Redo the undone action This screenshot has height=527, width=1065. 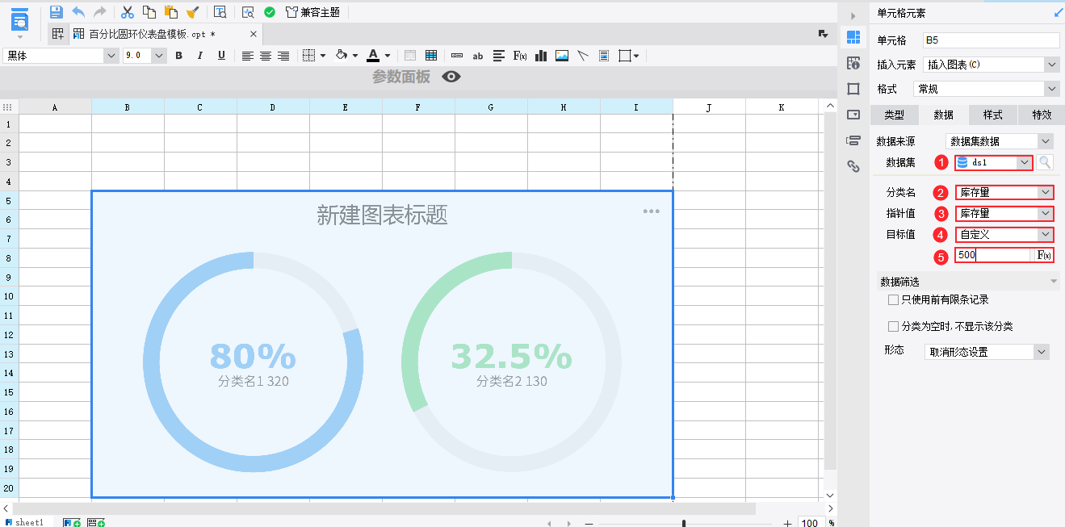(100, 12)
